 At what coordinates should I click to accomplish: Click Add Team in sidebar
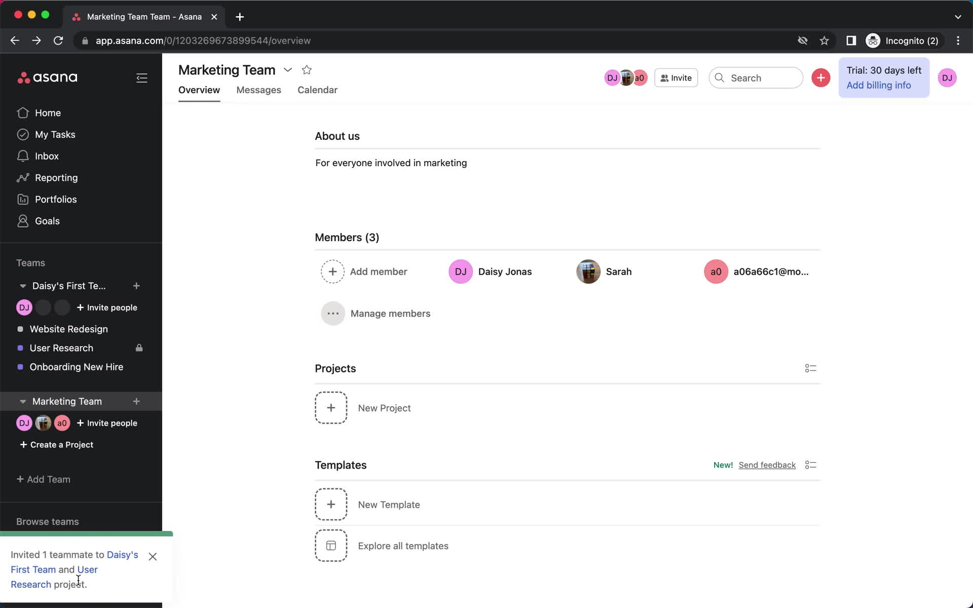pyautogui.click(x=43, y=479)
